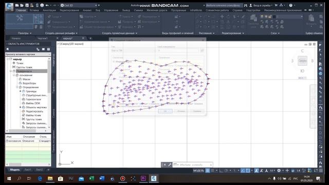Close the command line with X icon
Screen dimensions: 329x185
[164, 164]
